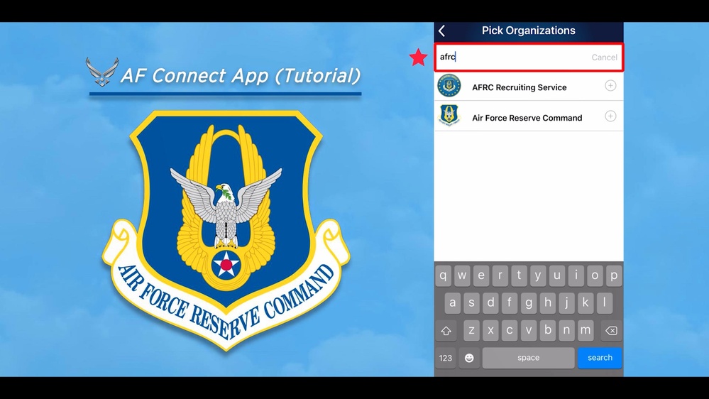Open Air Force Reserve Command shield emblem

(449, 115)
